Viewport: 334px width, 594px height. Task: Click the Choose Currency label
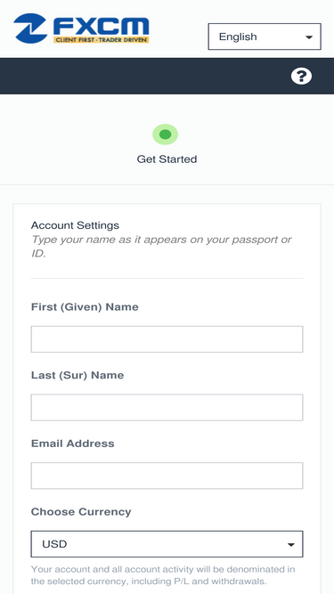[81, 511]
